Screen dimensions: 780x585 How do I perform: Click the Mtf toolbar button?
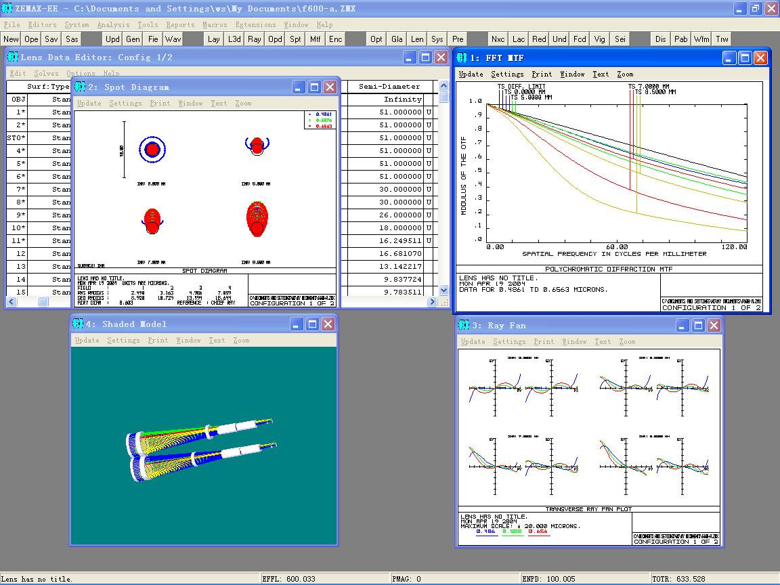pyautogui.click(x=316, y=39)
